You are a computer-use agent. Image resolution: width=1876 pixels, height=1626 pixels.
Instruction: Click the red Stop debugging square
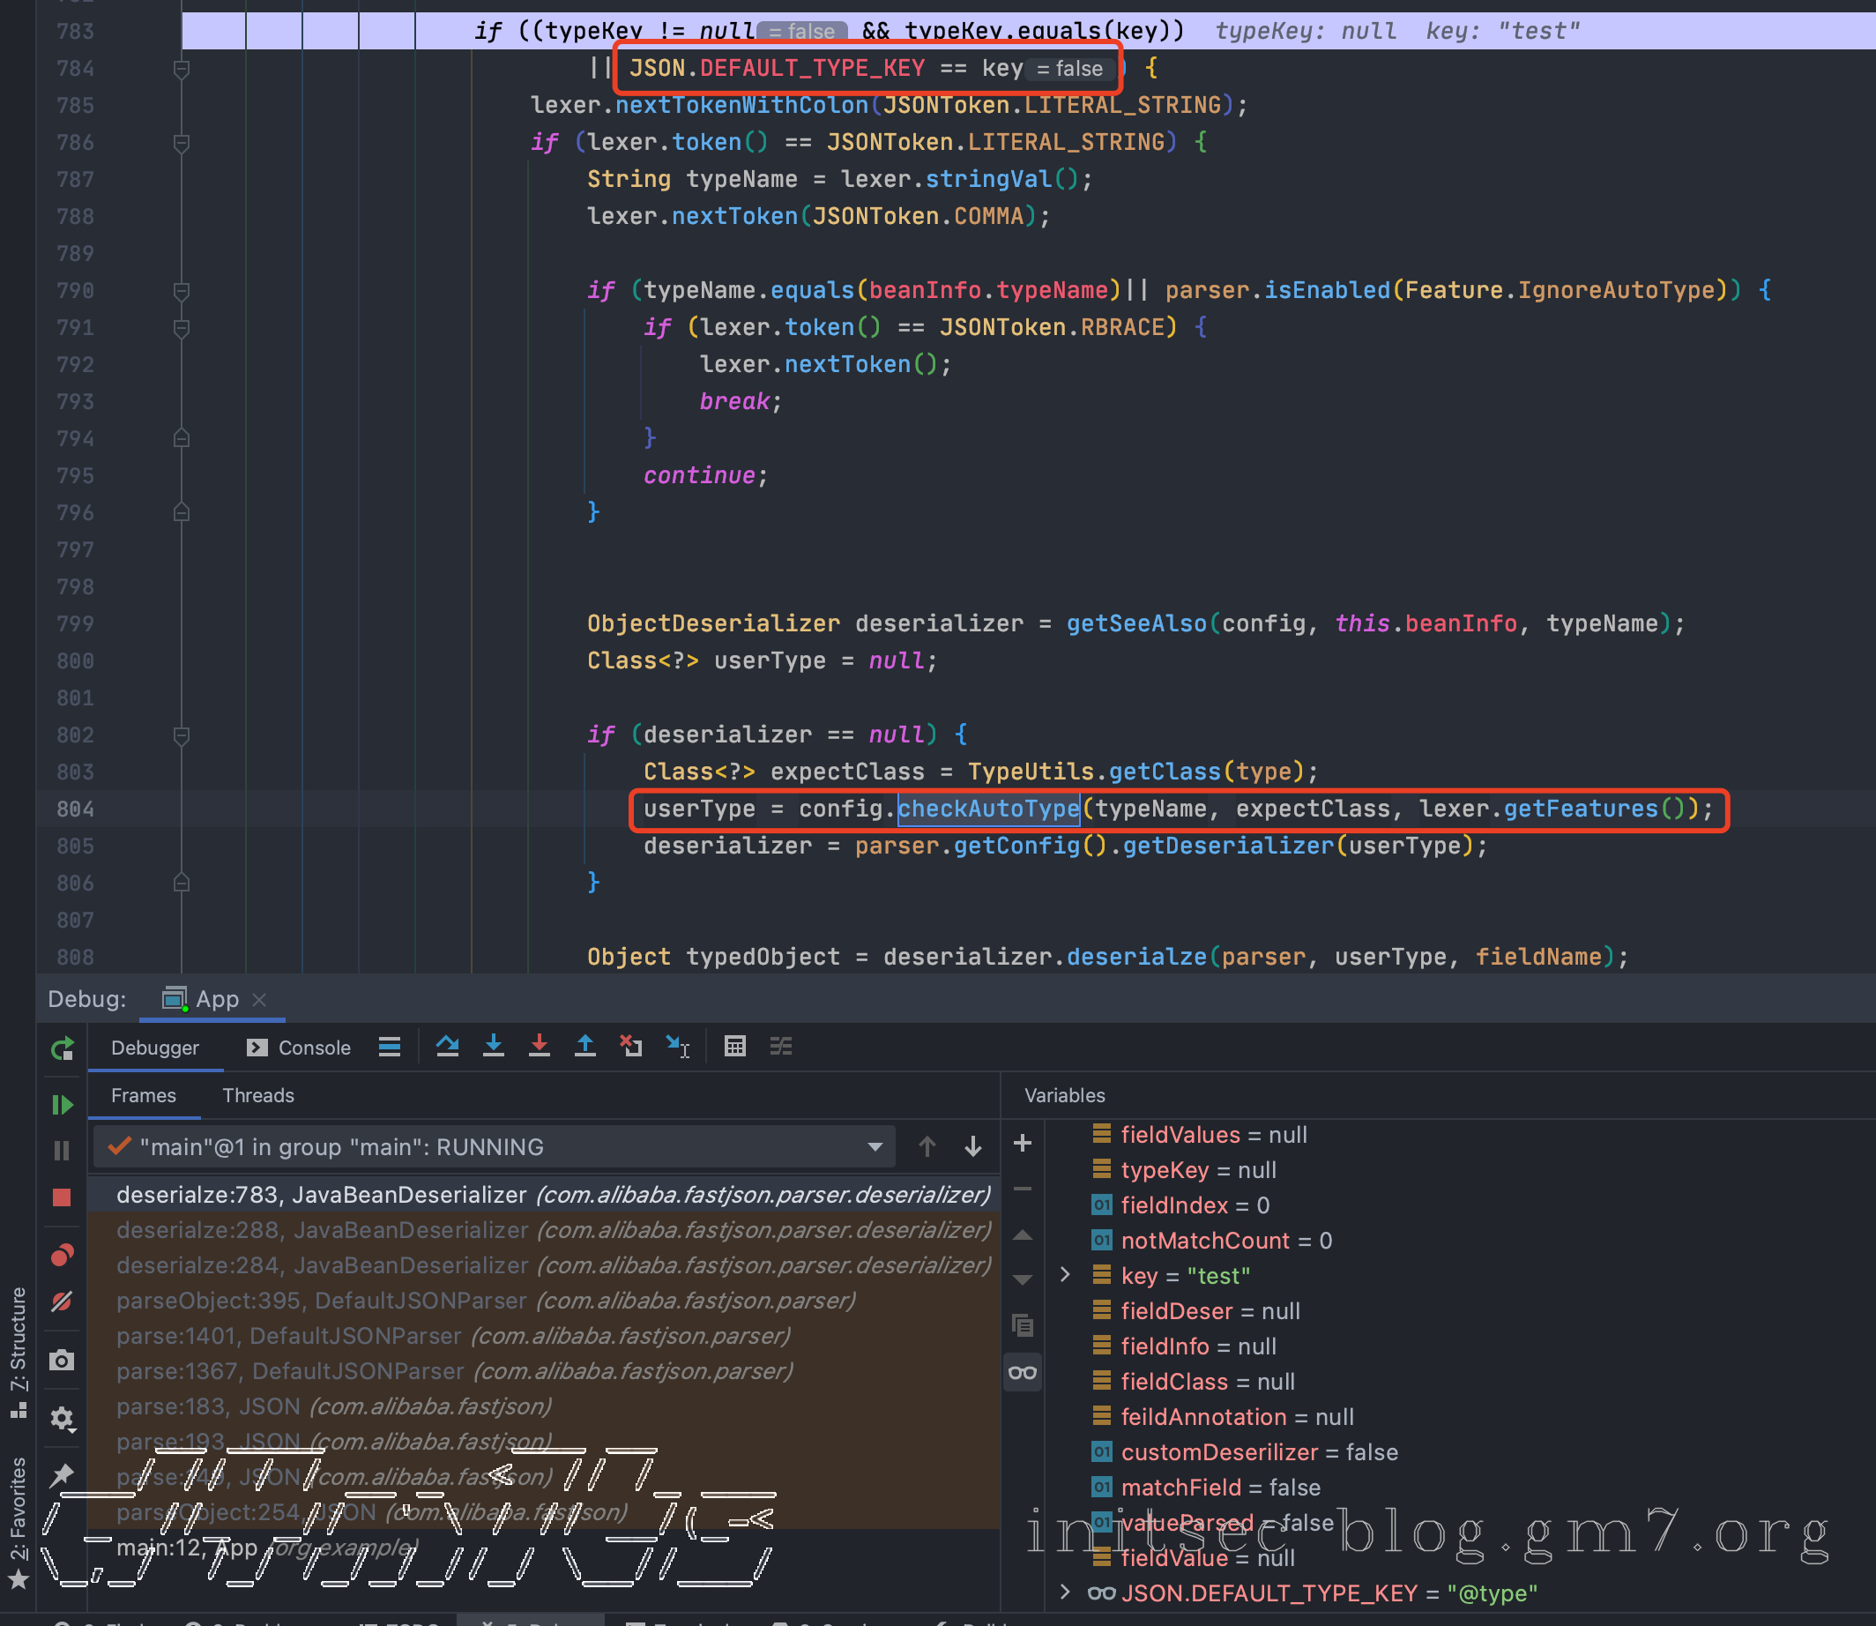62,1197
